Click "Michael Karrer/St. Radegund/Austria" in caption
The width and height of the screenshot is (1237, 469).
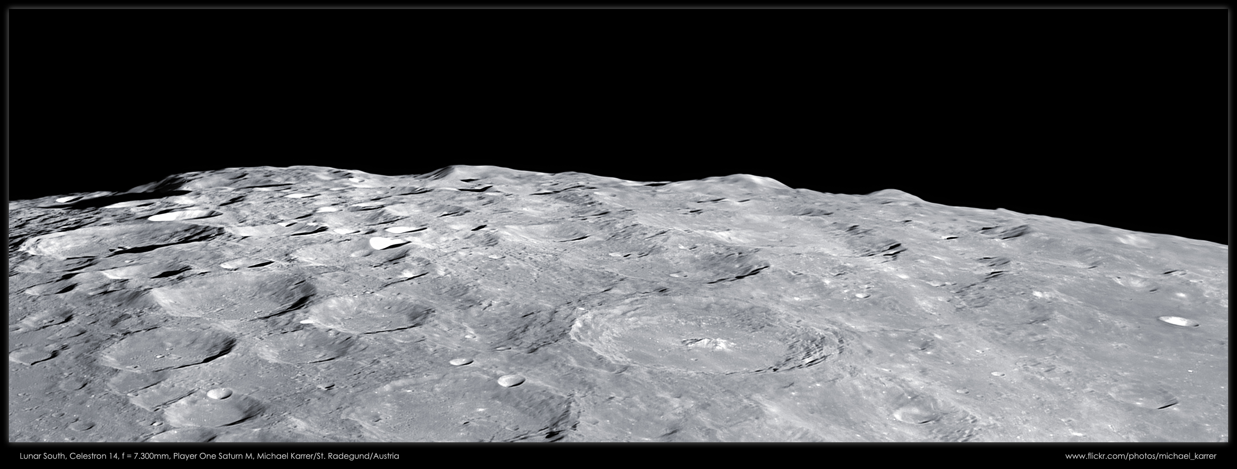(328, 456)
